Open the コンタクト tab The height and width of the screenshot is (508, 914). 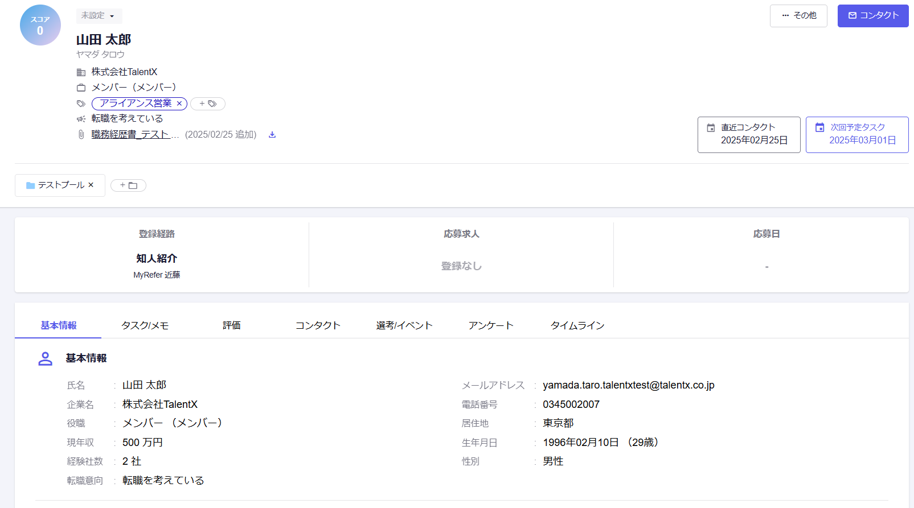(x=318, y=325)
